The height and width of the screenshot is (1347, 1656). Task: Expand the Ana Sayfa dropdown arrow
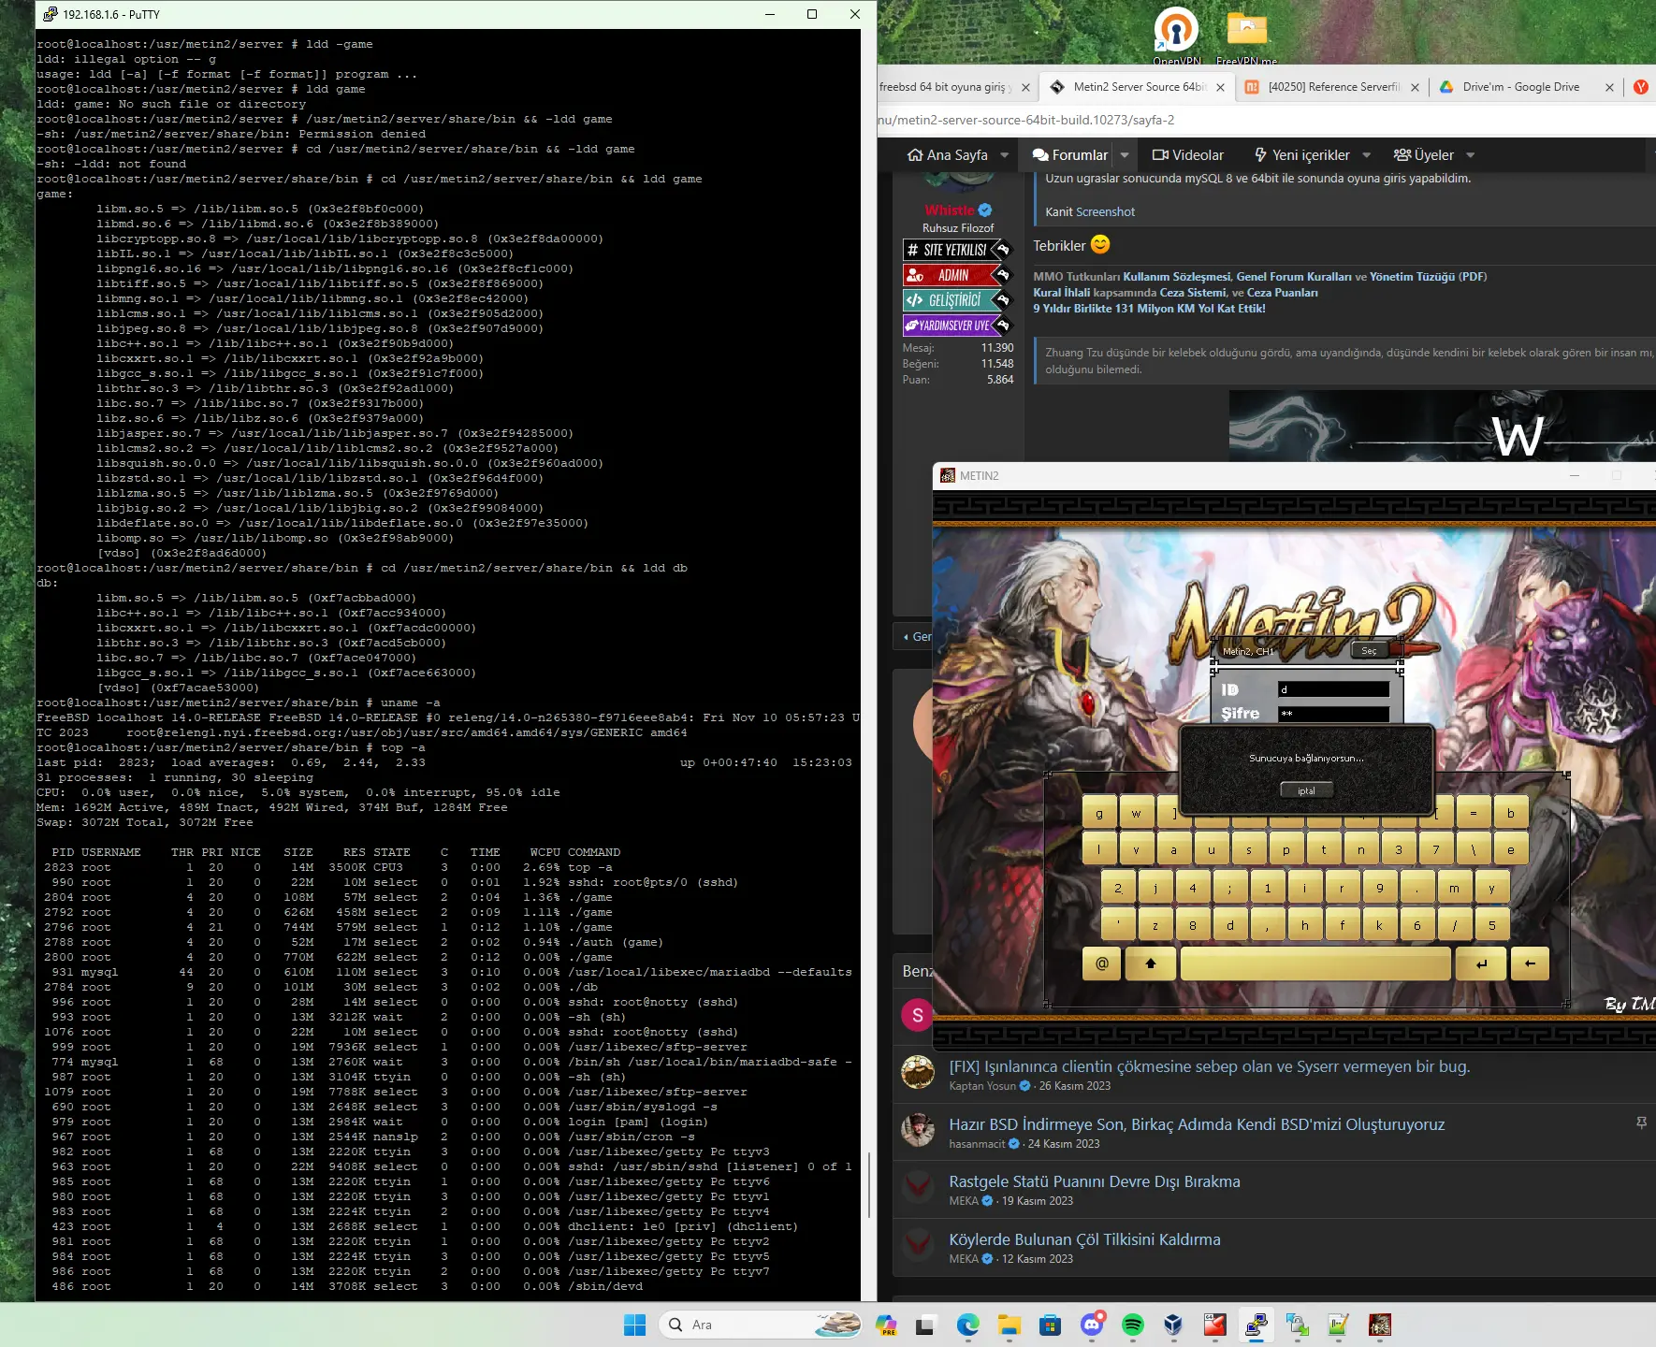(1005, 155)
